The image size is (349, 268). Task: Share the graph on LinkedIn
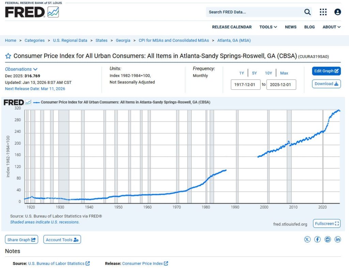pos(337,239)
